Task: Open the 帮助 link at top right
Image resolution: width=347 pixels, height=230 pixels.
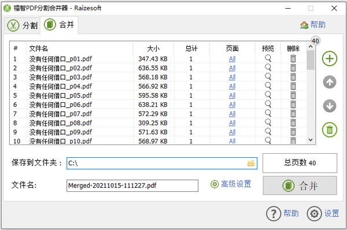Action: (x=313, y=25)
